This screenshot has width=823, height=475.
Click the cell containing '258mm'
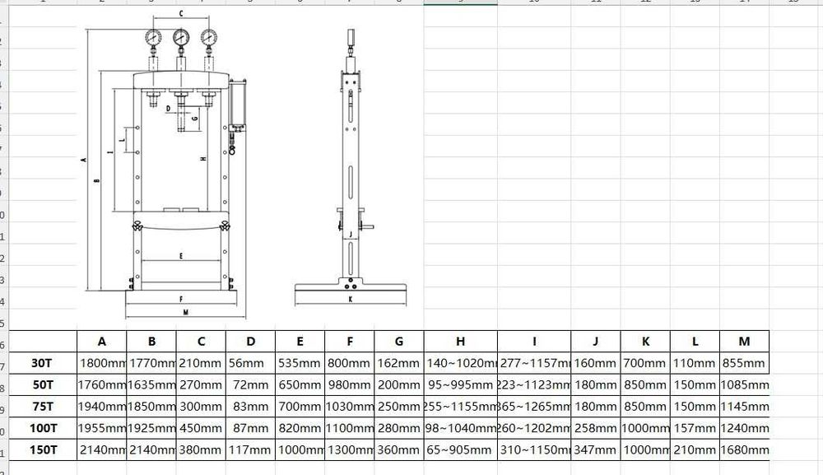click(596, 428)
